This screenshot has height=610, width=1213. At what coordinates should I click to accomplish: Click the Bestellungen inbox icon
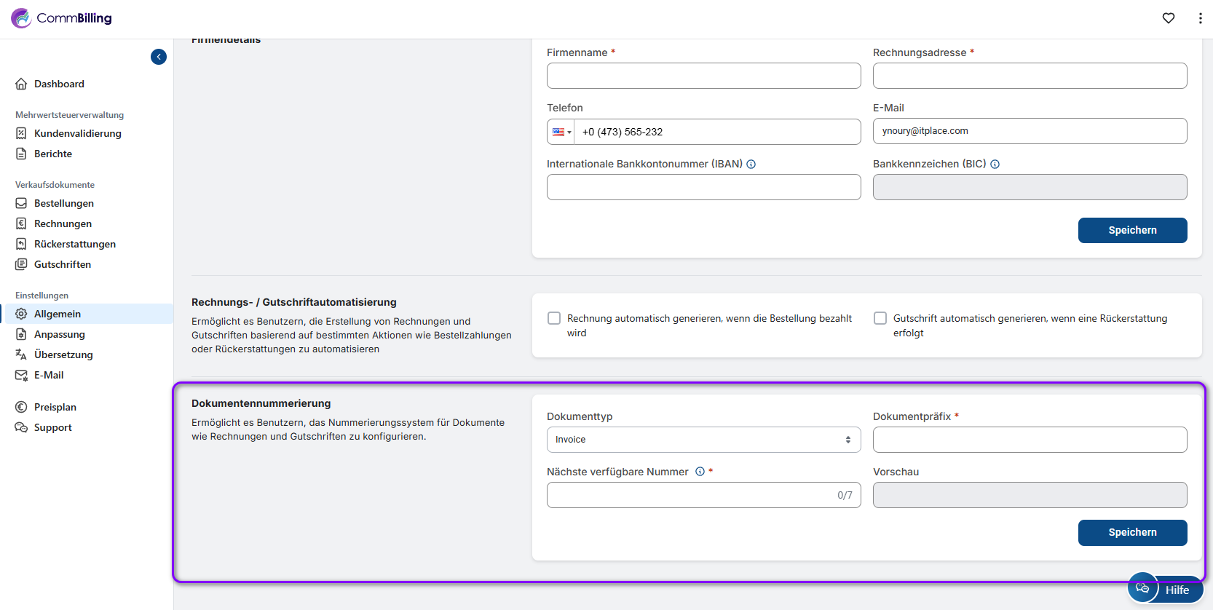pos(21,203)
